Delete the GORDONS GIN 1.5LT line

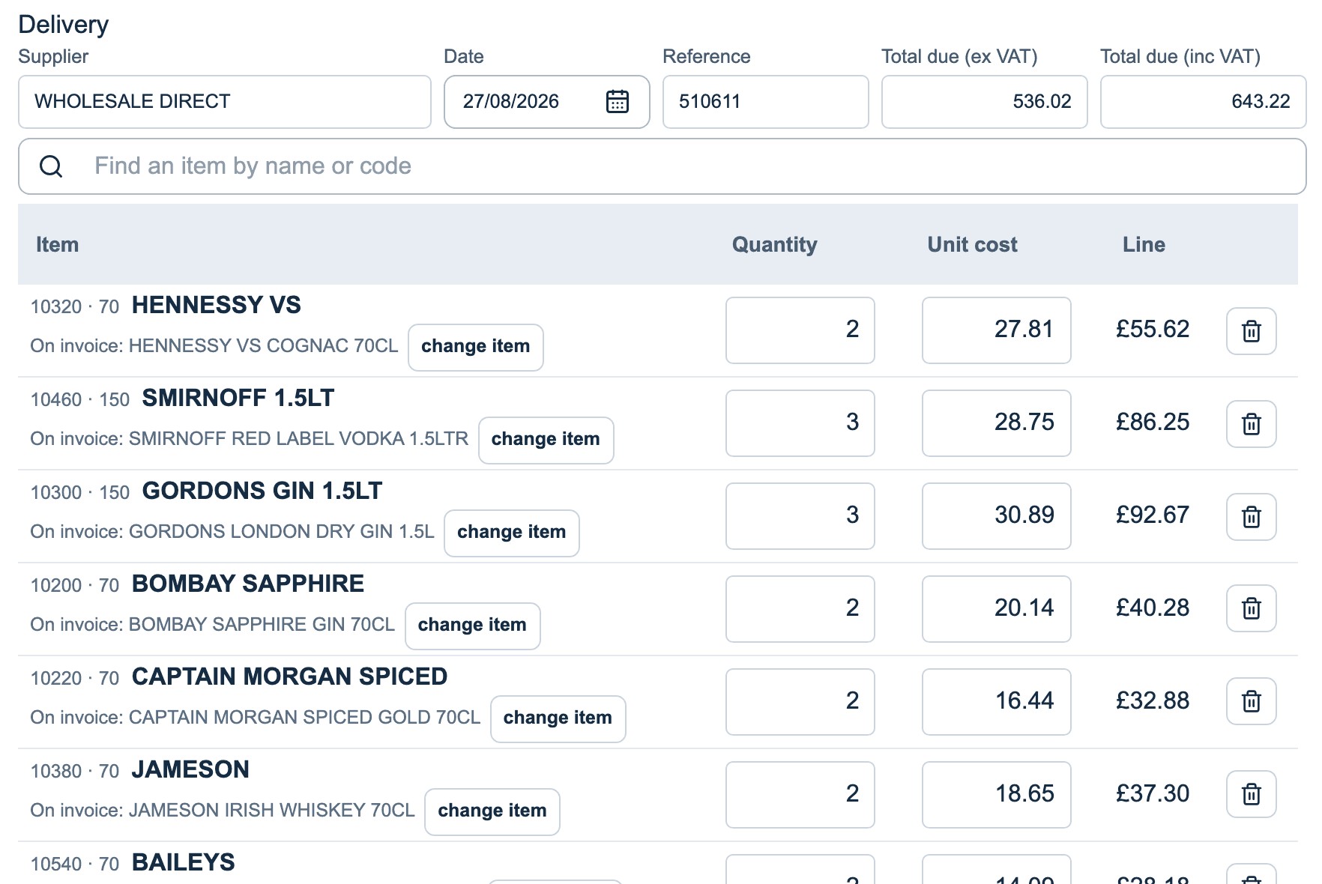pyautogui.click(x=1251, y=516)
